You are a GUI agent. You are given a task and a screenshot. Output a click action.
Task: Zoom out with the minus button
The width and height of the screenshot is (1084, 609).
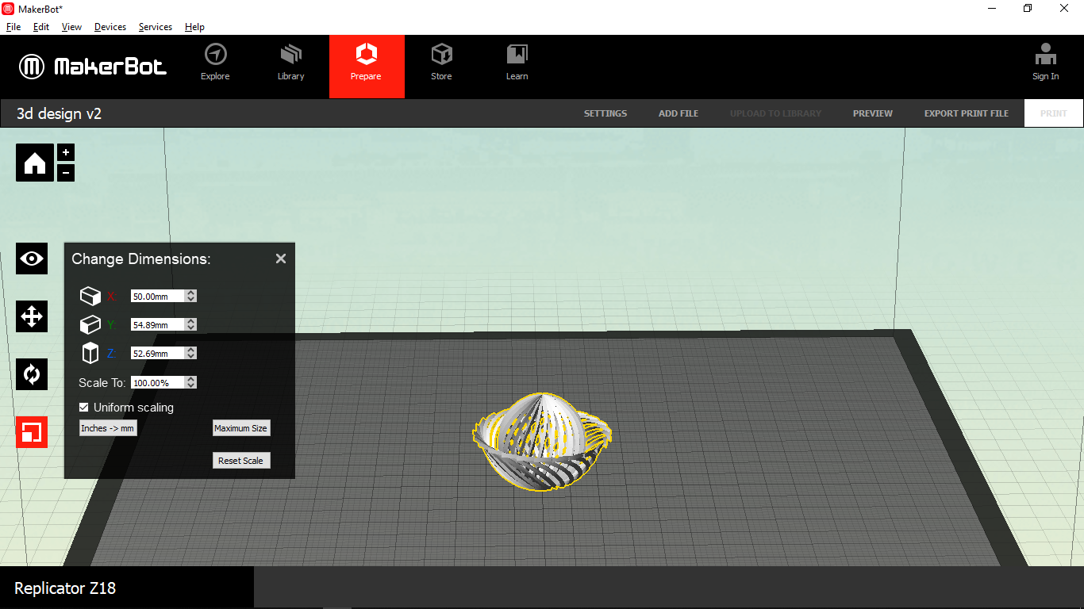tap(66, 172)
